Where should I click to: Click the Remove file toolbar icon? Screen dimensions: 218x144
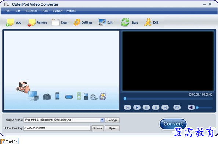coord(32,22)
